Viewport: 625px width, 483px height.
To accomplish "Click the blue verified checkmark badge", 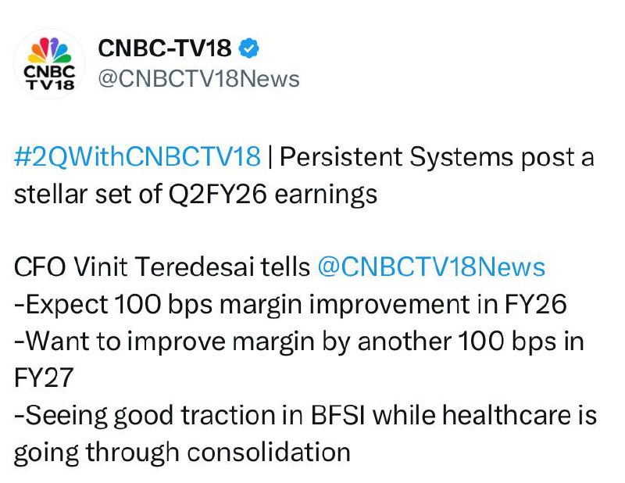I will tap(248, 49).
